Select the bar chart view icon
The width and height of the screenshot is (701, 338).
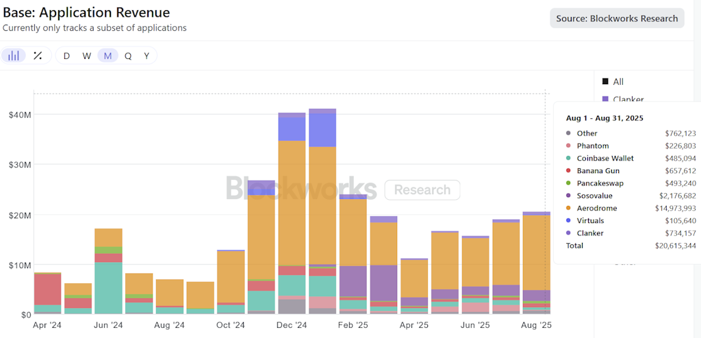tap(14, 56)
